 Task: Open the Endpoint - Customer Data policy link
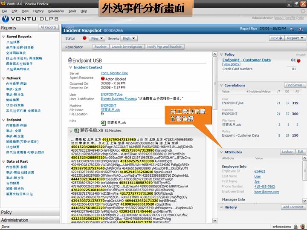tap(246, 60)
